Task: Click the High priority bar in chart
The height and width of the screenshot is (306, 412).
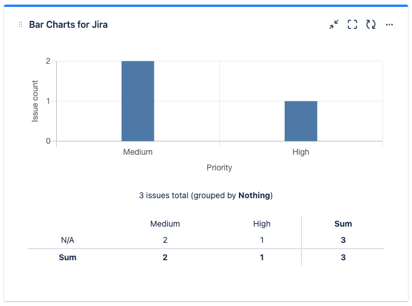Action: click(x=301, y=121)
